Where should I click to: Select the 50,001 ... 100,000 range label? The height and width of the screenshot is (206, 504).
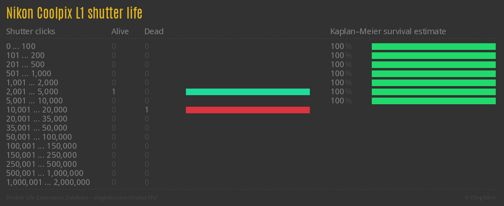click(x=39, y=137)
